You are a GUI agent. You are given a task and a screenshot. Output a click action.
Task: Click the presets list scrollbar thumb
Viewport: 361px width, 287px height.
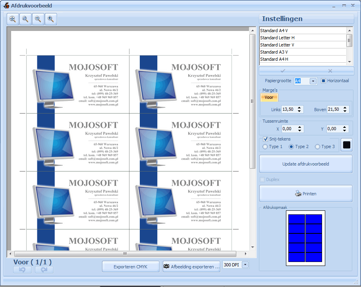349,40
